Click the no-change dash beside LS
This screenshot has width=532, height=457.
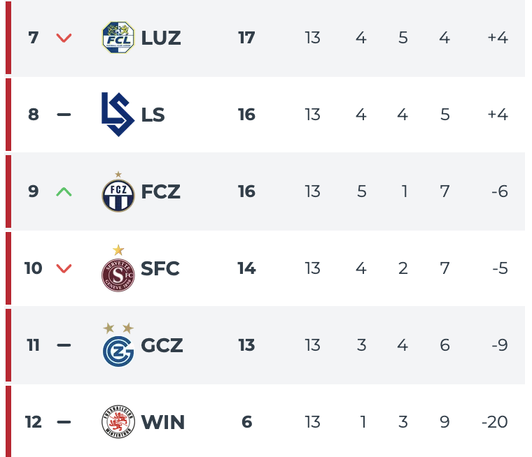64,115
